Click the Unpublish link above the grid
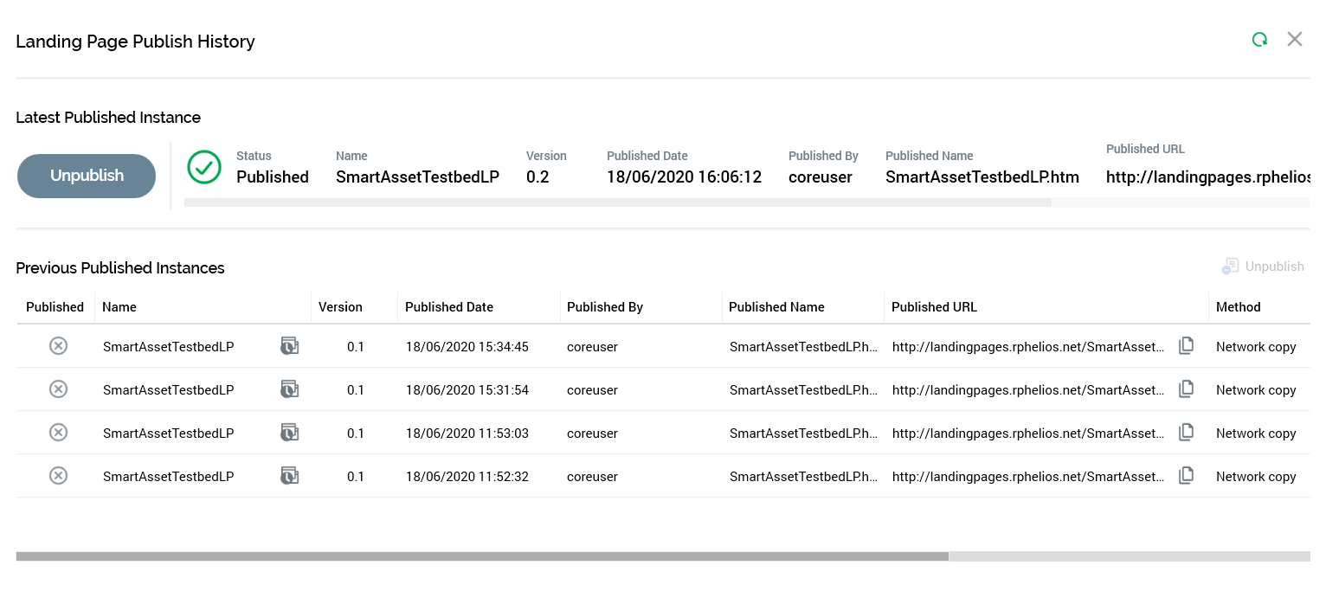The width and height of the screenshot is (1326, 591). point(1264,267)
